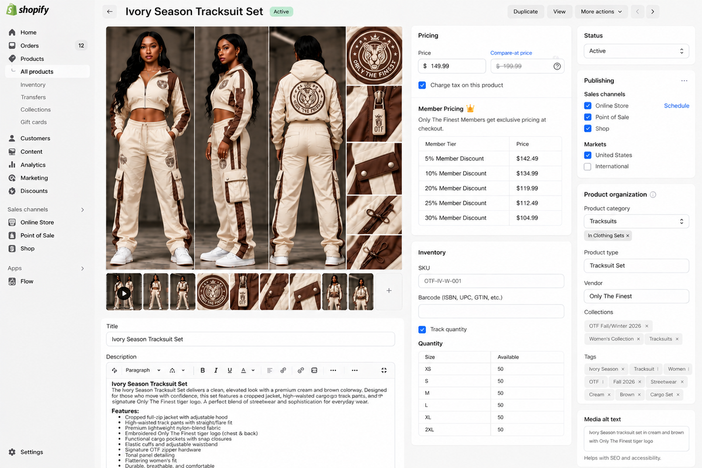Uncheck Charge tax on this product

(x=422, y=85)
